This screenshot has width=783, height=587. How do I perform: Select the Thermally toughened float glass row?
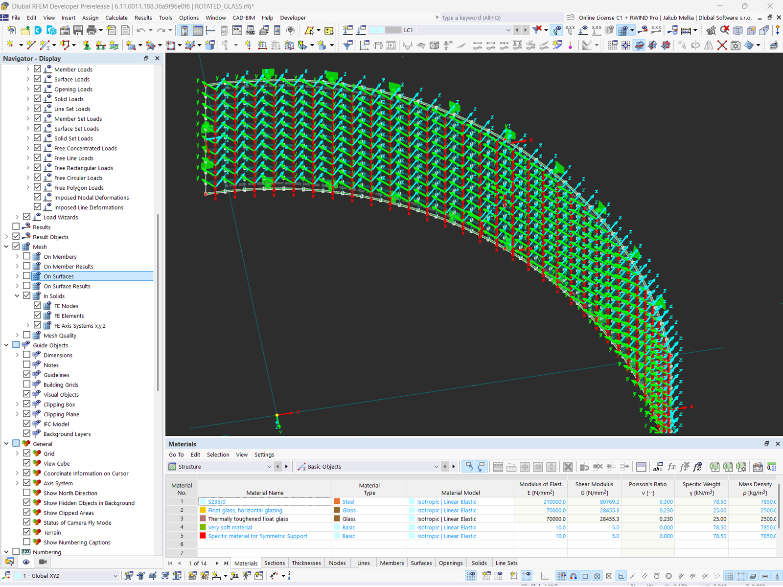[x=472, y=519]
